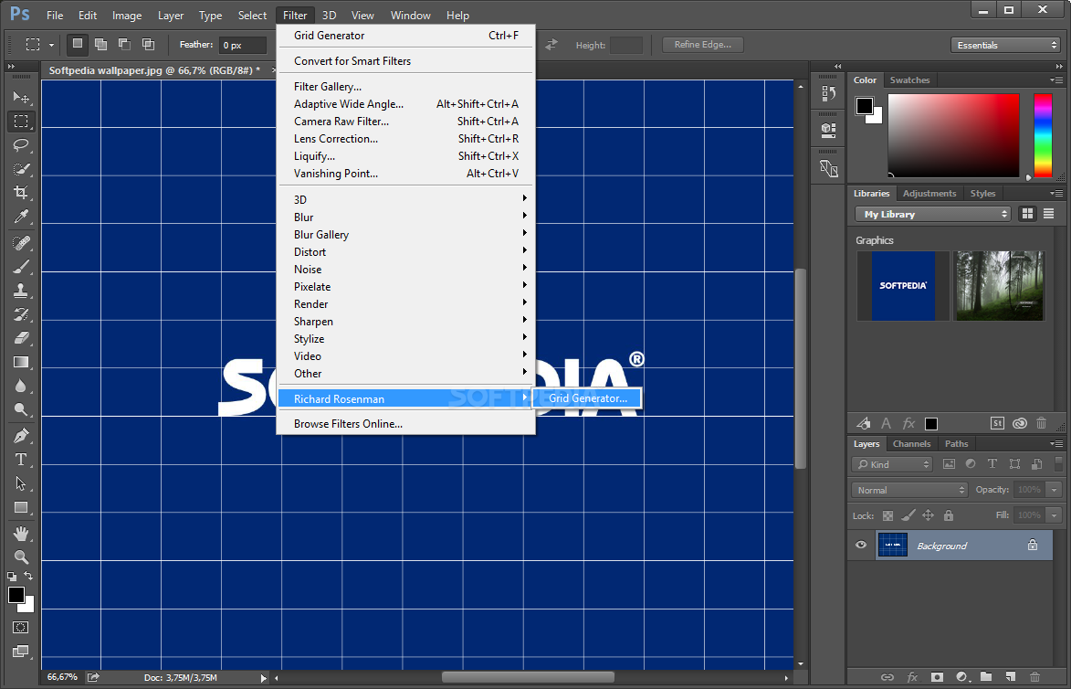Select the Rectangle shape tool
The height and width of the screenshot is (689, 1071).
(21, 507)
